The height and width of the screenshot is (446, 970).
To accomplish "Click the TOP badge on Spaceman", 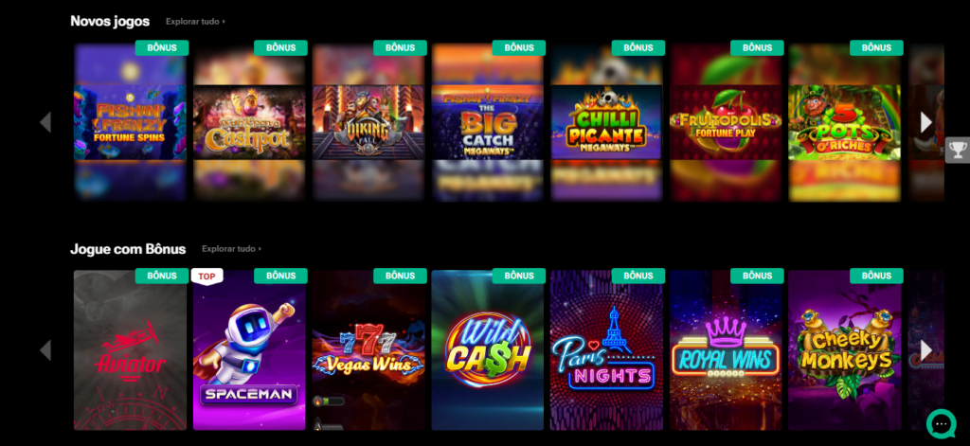I will tap(207, 277).
